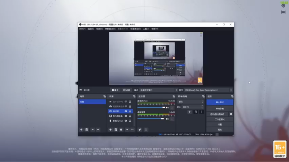Open the 麦克风/Aux mixer options three-dots button
This screenshot has width=289, height=162.
pyautogui.click(x=172, y=108)
